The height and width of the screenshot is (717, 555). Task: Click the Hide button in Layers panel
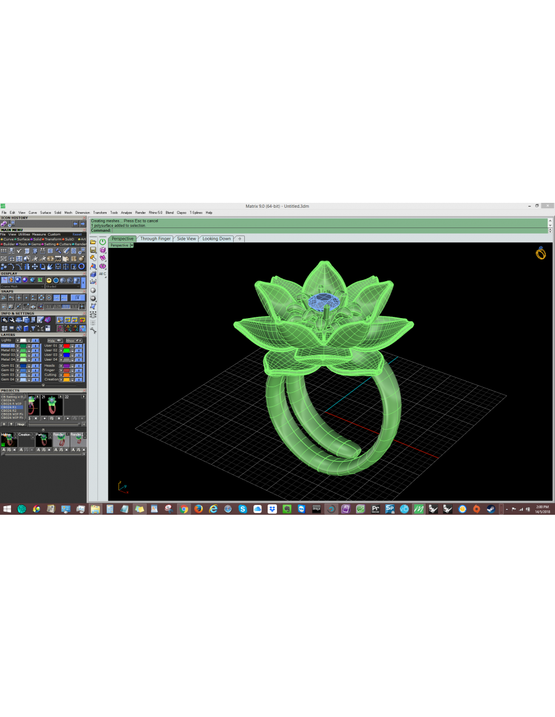click(x=55, y=341)
